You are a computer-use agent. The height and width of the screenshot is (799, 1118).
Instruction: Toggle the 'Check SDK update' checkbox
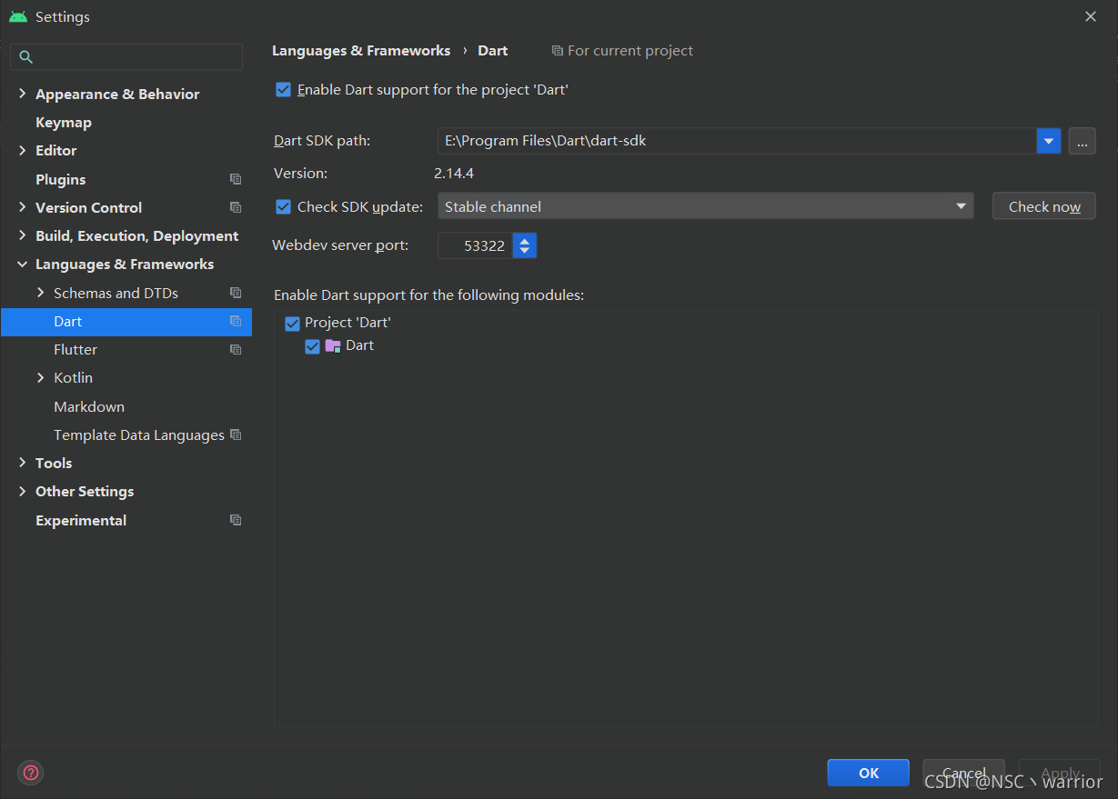(283, 206)
